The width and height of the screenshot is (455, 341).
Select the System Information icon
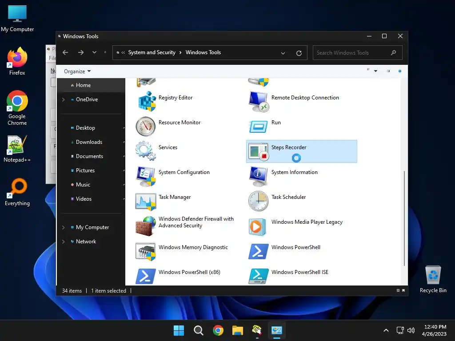pyautogui.click(x=258, y=176)
